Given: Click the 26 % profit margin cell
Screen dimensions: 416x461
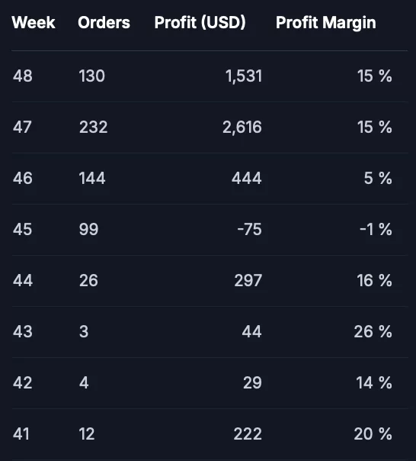Looking at the screenshot, I should click(373, 332).
